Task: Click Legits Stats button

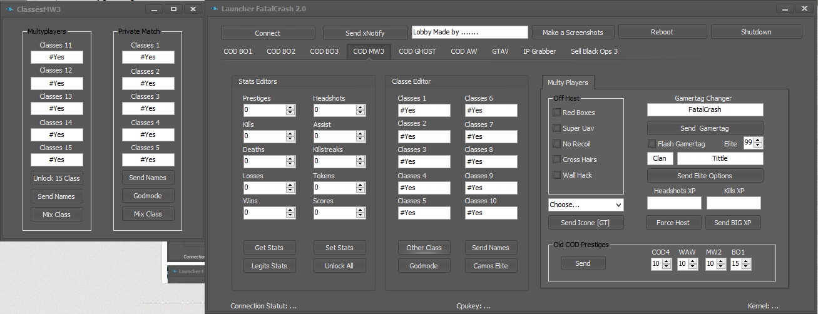Action: point(270,266)
